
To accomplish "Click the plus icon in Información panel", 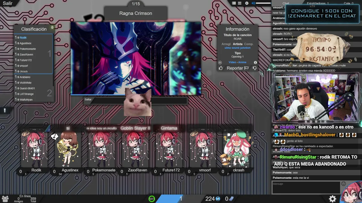I will coord(220,62).
